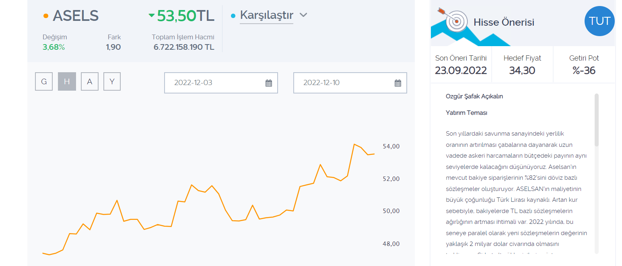Click the Getiri Pot label
Screen dimensions: 622x266
(x=584, y=58)
